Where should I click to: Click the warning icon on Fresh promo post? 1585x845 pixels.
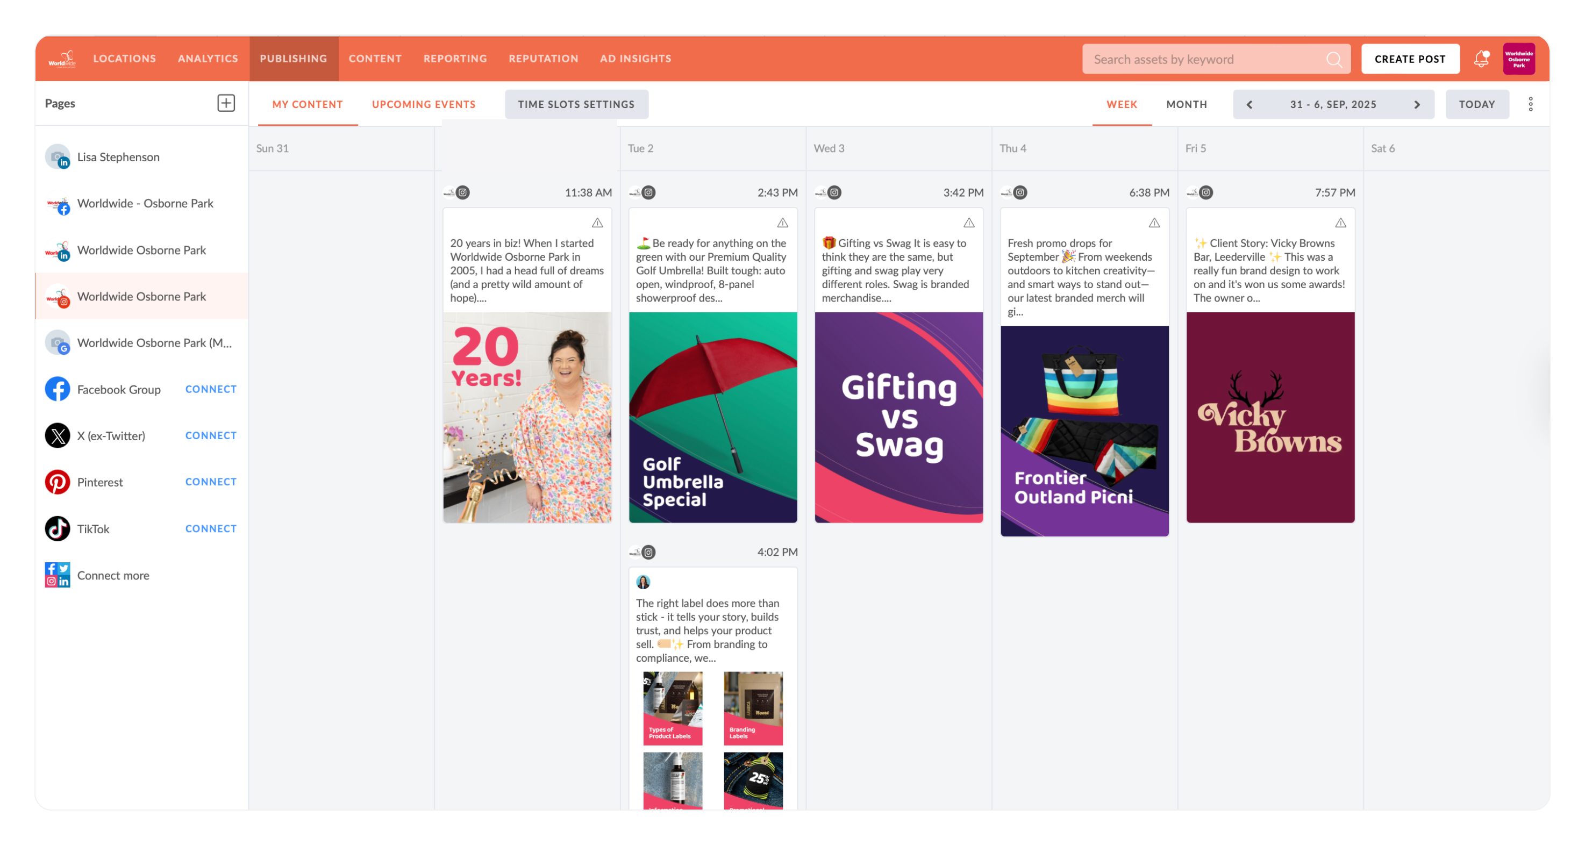(x=1154, y=223)
